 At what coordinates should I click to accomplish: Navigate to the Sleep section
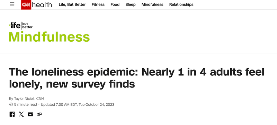click(x=131, y=4)
